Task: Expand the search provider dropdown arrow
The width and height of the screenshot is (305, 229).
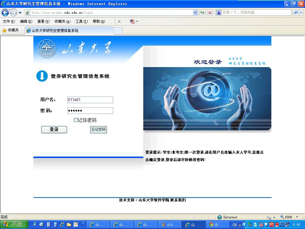Action: coord(301,13)
